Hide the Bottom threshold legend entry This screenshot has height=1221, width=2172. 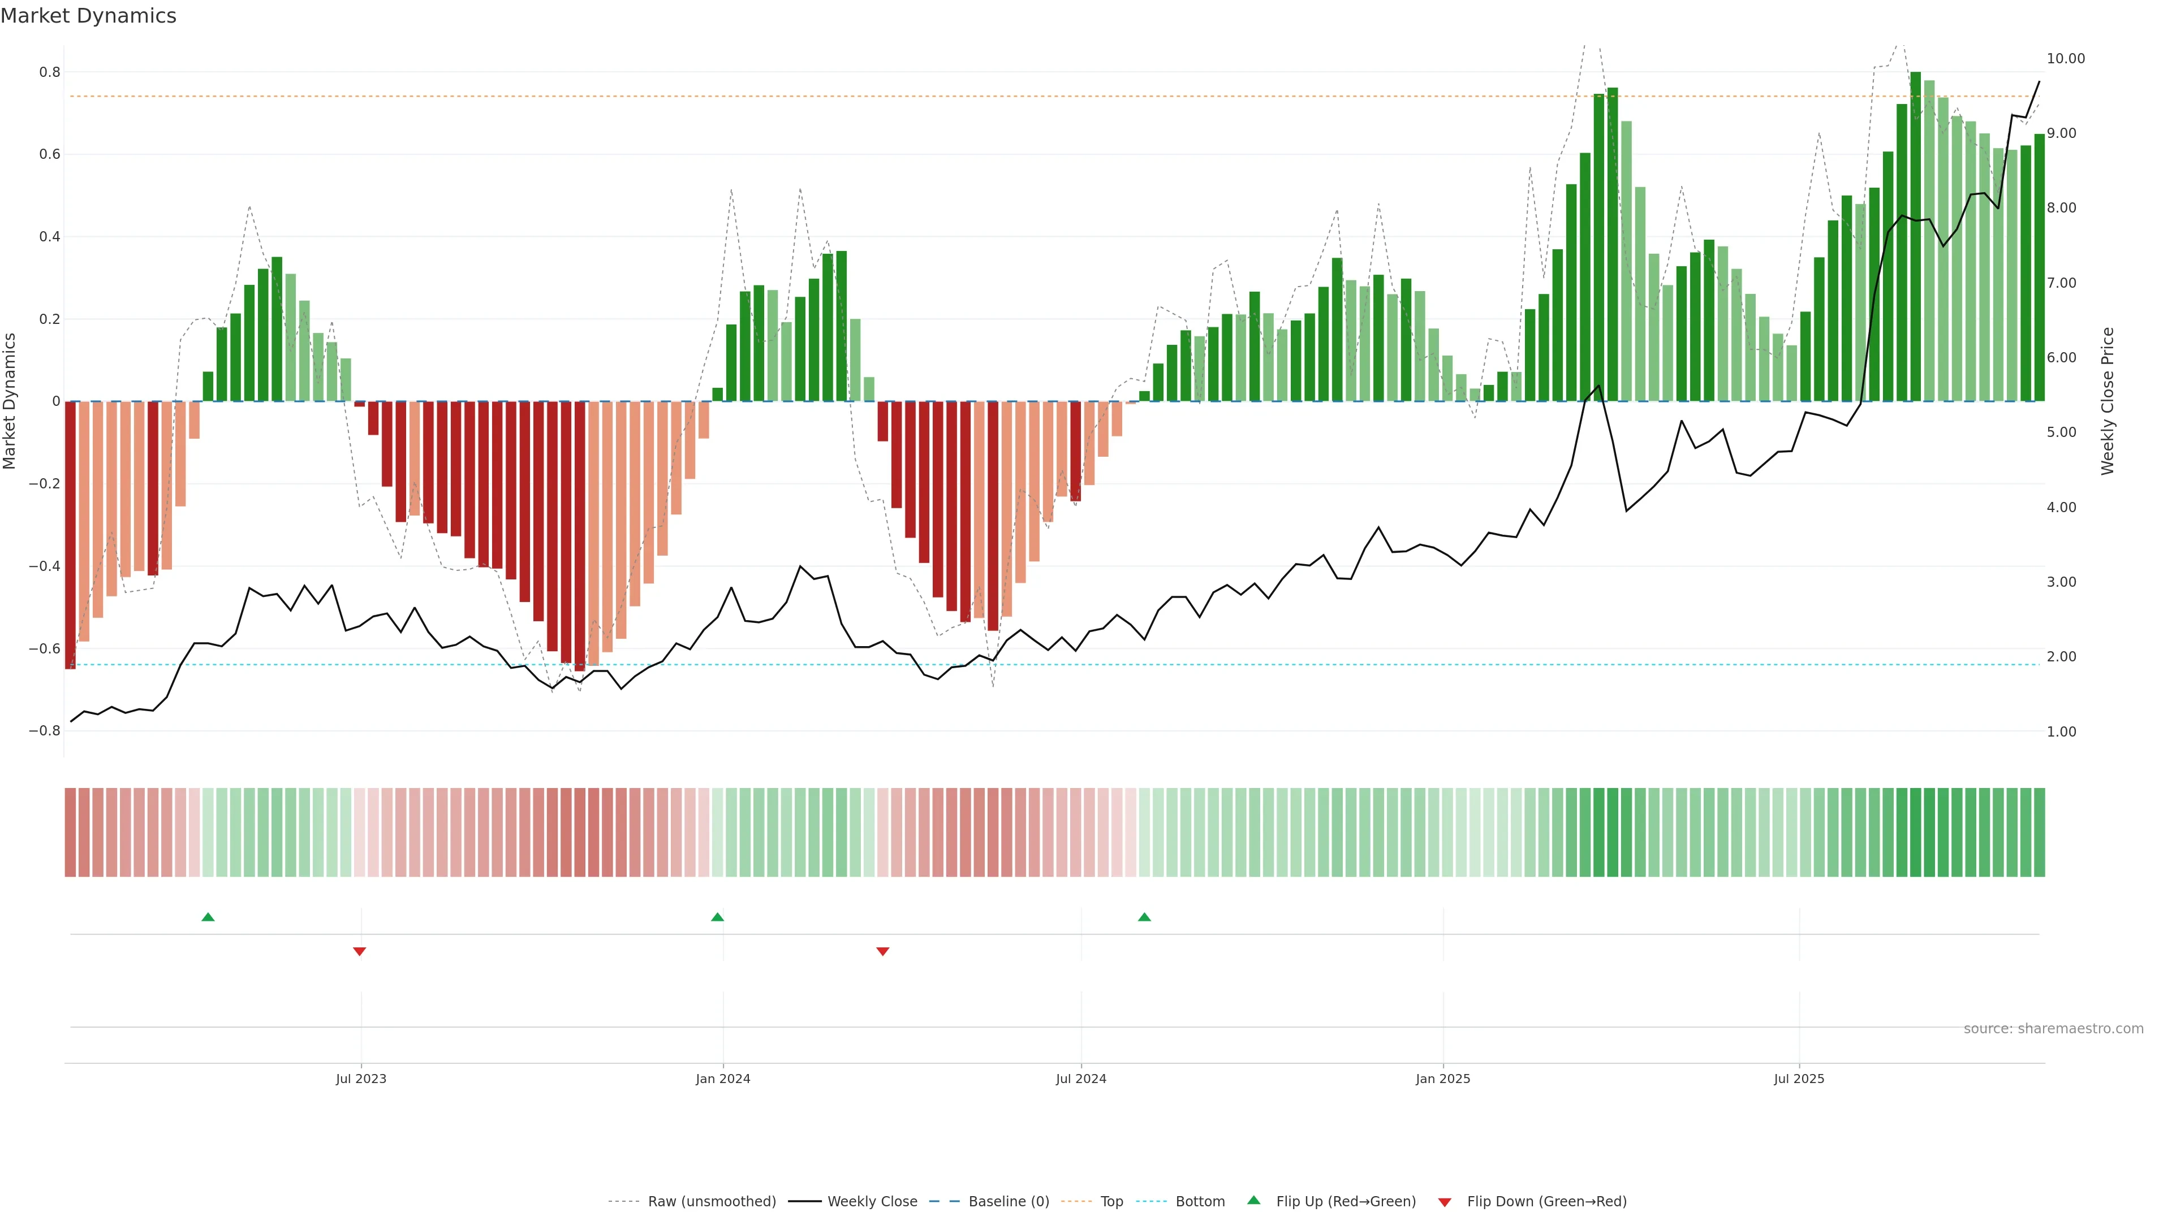pyautogui.click(x=1200, y=1201)
